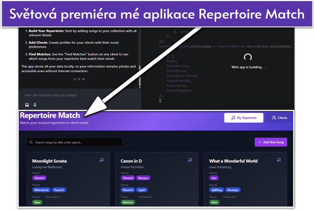Select the Jazz genre tag
The image size is (314, 210).
coord(214,178)
